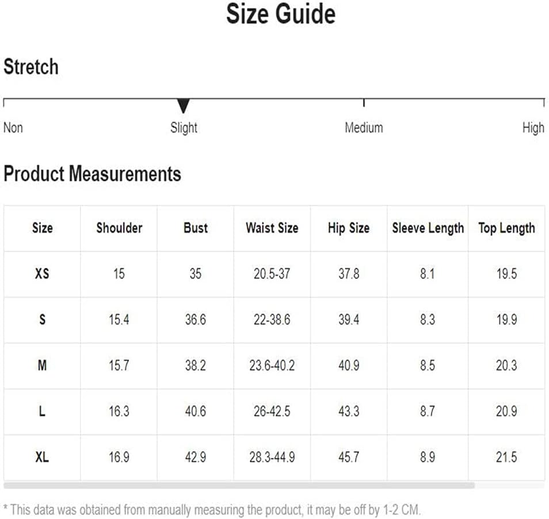Click the horizontal scrollbar below the table
549x519 pixels.
click(x=239, y=486)
